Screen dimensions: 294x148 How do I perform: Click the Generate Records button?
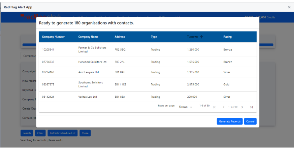(230, 121)
